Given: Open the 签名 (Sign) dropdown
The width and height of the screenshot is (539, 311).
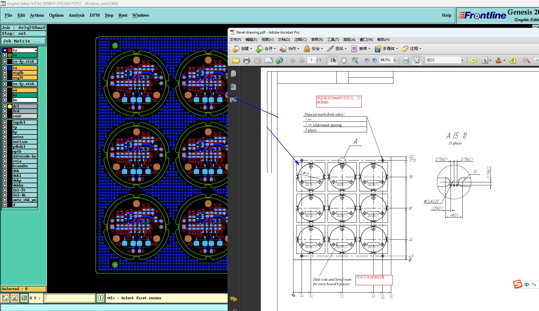Looking at the screenshot, I should pyautogui.click(x=337, y=48).
